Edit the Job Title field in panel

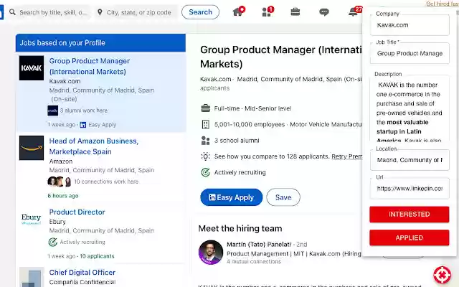[x=410, y=53]
